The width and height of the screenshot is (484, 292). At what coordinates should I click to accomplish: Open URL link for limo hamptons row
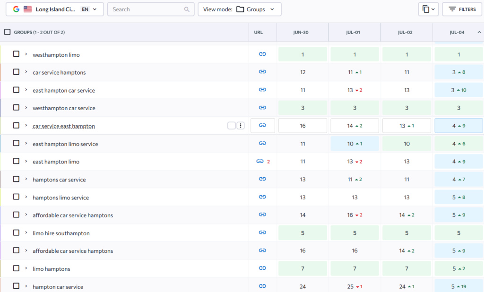pyautogui.click(x=262, y=268)
